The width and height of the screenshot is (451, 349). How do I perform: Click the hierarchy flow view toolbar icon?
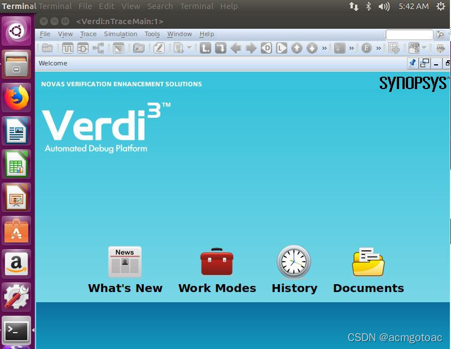(98, 48)
